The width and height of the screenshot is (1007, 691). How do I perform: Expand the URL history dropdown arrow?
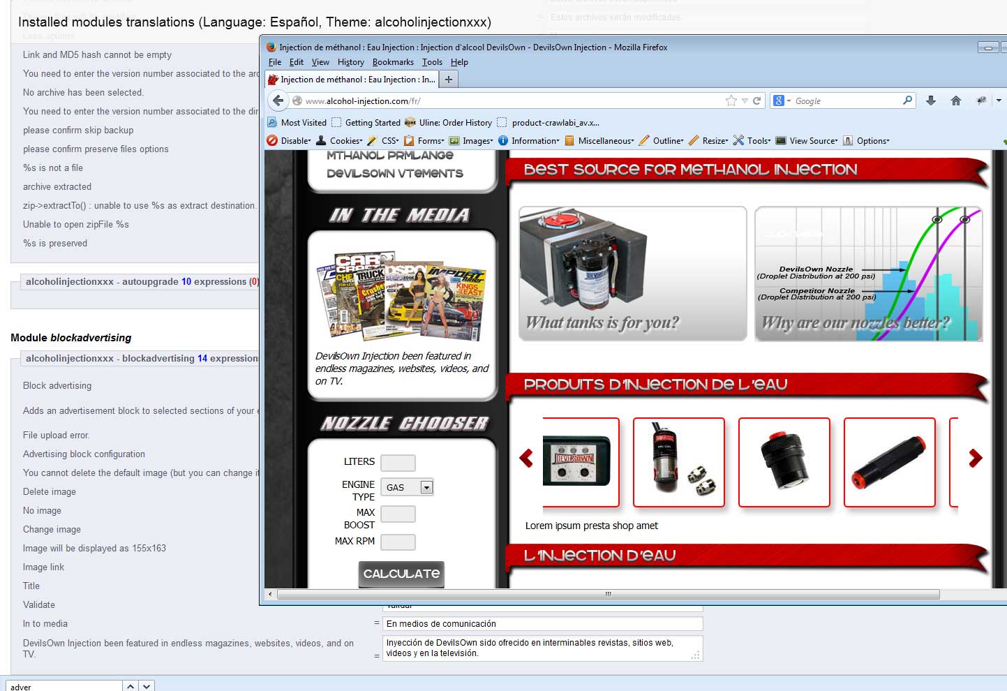745,101
